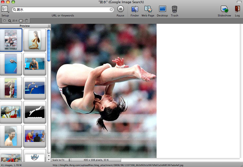Pause the image search
This screenshot has width=243, height=167.
[x=120, y=9]
